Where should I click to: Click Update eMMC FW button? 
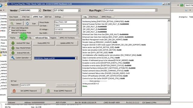(67, 43)
